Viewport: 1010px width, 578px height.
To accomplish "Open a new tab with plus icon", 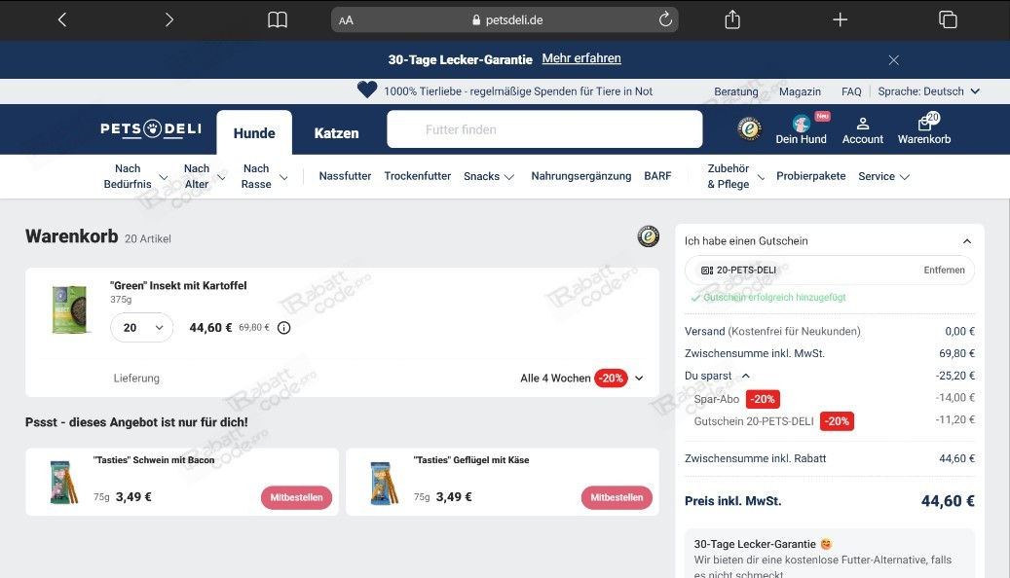I will 840,20.
